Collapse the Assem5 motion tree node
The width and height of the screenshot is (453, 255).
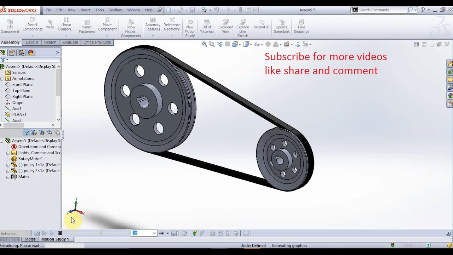2,141
